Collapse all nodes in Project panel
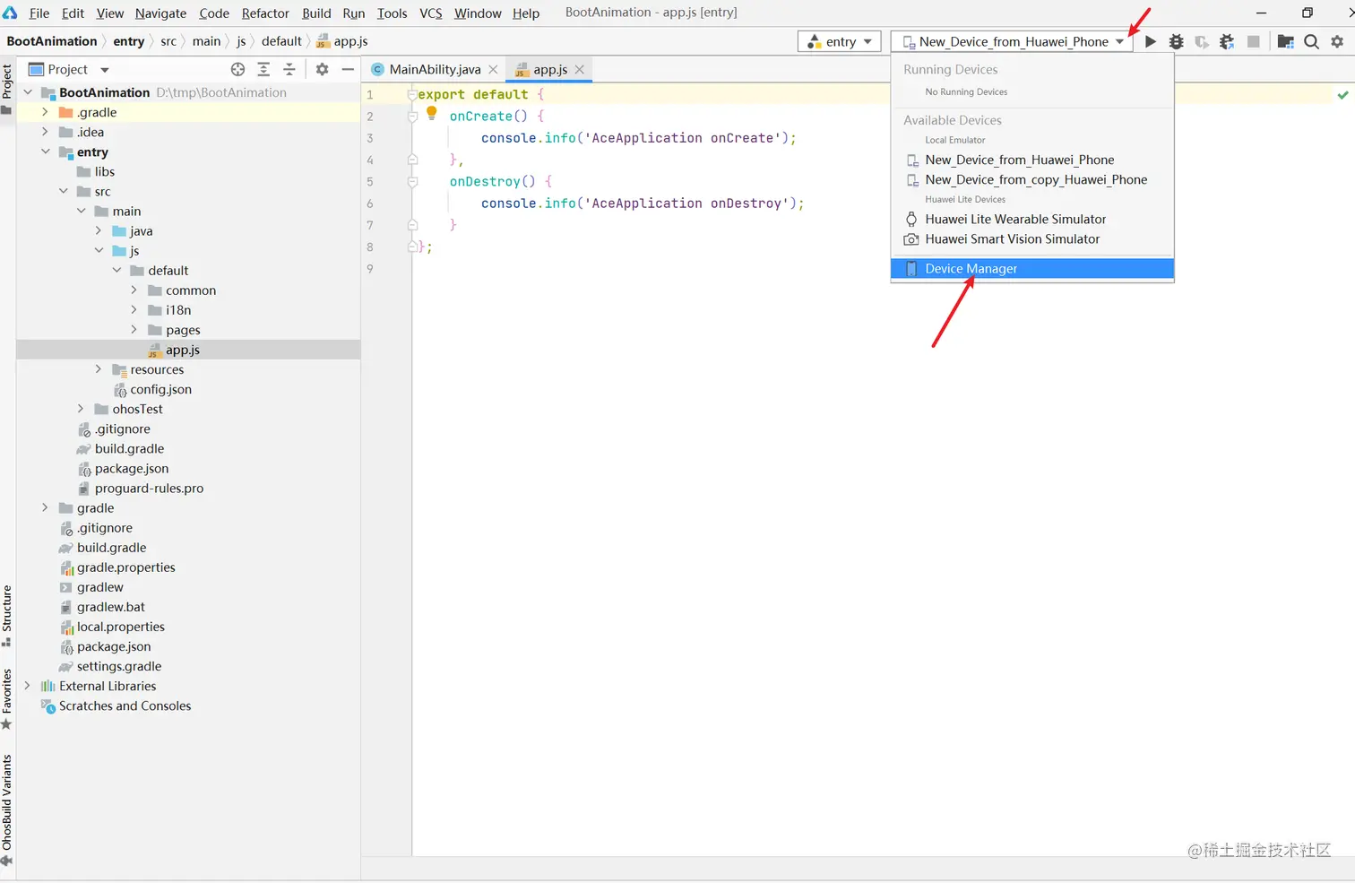 tap(289, 69)
